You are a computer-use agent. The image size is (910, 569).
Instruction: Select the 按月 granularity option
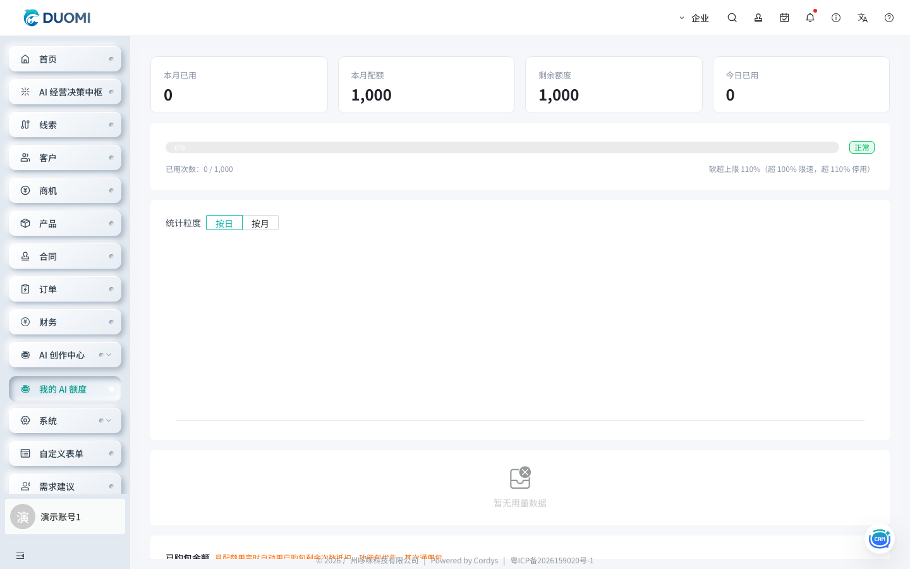[260, 223]
